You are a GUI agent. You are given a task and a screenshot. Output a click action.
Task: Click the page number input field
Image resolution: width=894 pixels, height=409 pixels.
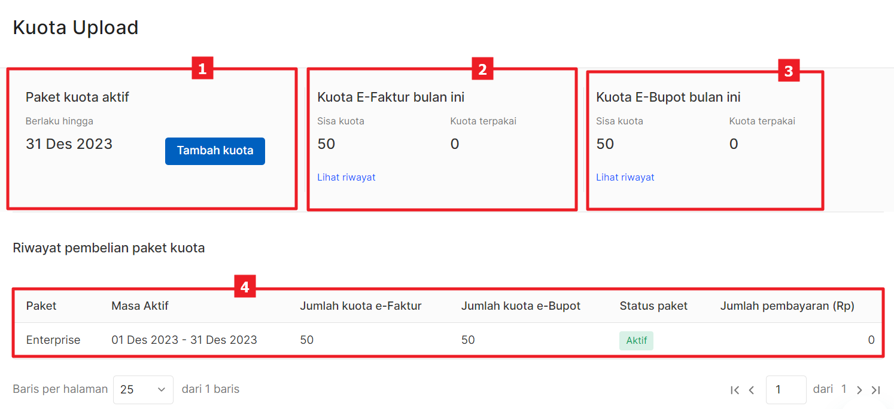[786, 389]
